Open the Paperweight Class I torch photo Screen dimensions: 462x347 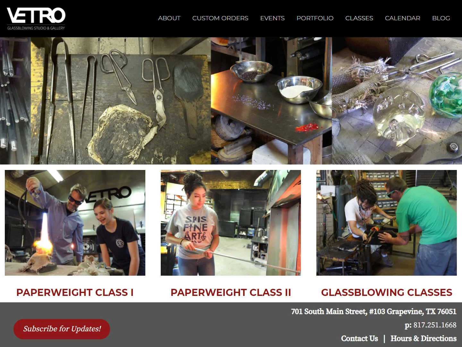(x=75, y=223)
